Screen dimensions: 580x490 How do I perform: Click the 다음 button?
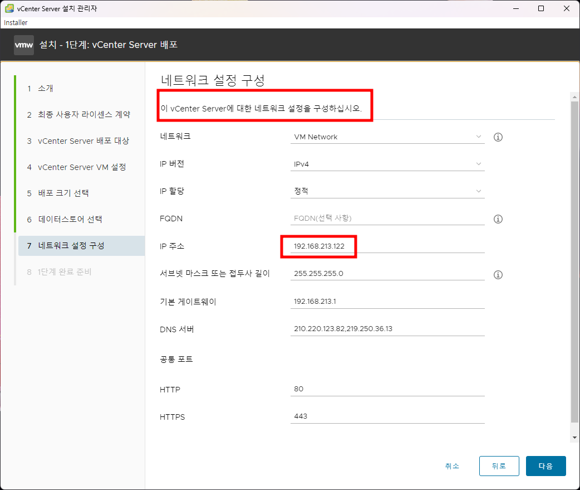pos(545,466)
